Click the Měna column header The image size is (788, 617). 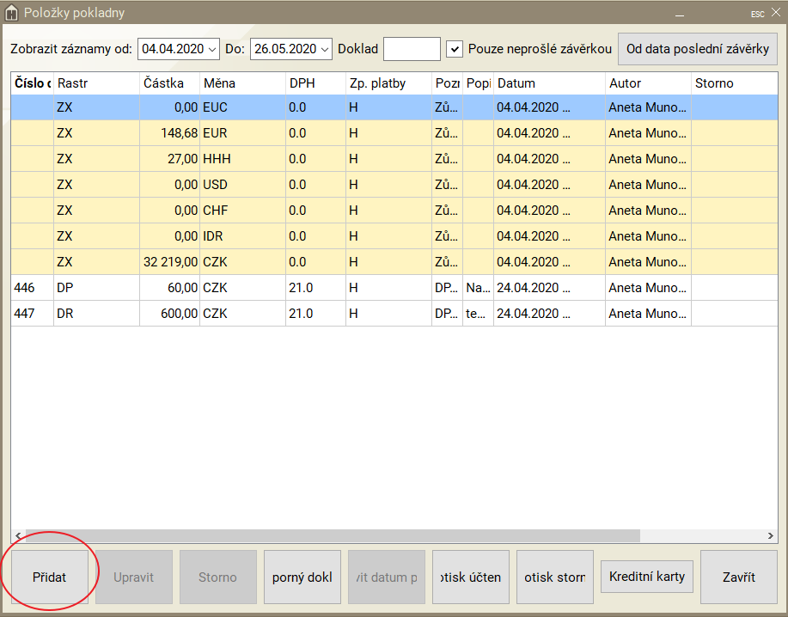241,83
